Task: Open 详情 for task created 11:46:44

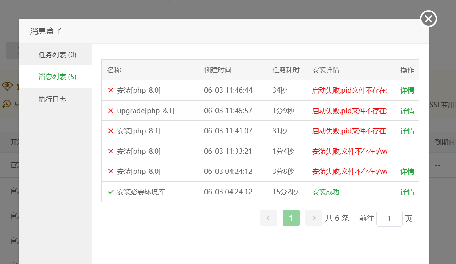Action: pyautogui.click(x=407, y=91)
